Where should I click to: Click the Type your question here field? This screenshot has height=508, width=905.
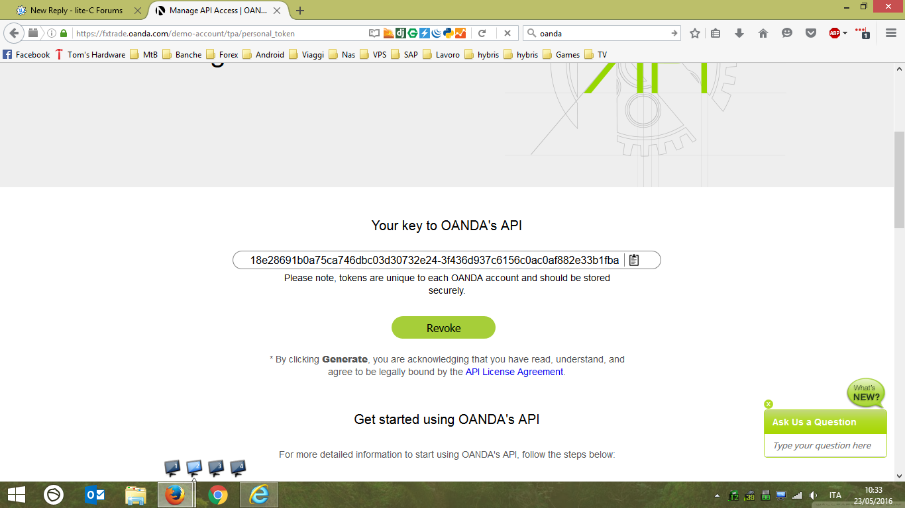click(x=825, y=445)
